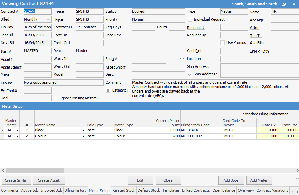Enable the Use Promos checkbox

click(x=223, y=43)
